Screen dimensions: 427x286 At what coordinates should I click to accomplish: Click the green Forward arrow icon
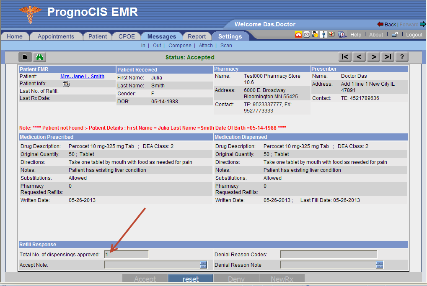pyautogui.click(x=423, y=24)
